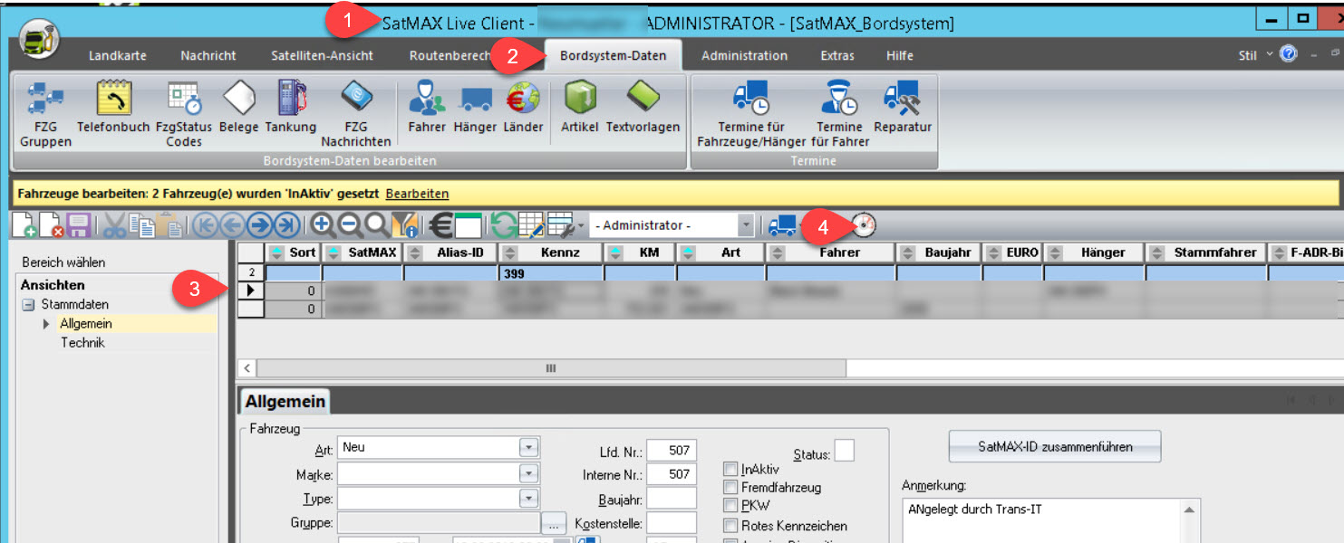Image resolution: width=1344 pixels, height=543 pixels.
Task: Go to the next record arrow
Action: [x=259, y=225]
